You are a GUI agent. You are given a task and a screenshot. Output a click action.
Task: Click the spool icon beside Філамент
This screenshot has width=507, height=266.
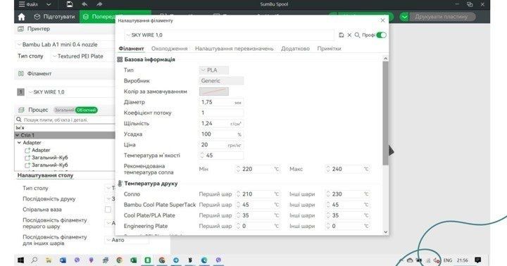(x=21, y=74)
